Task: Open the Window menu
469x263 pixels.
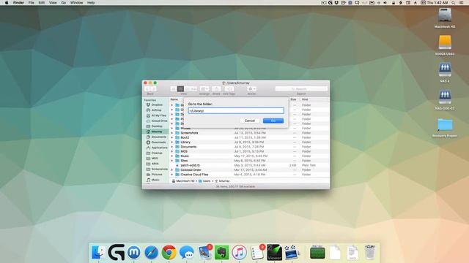Action: tap(76, 3)
